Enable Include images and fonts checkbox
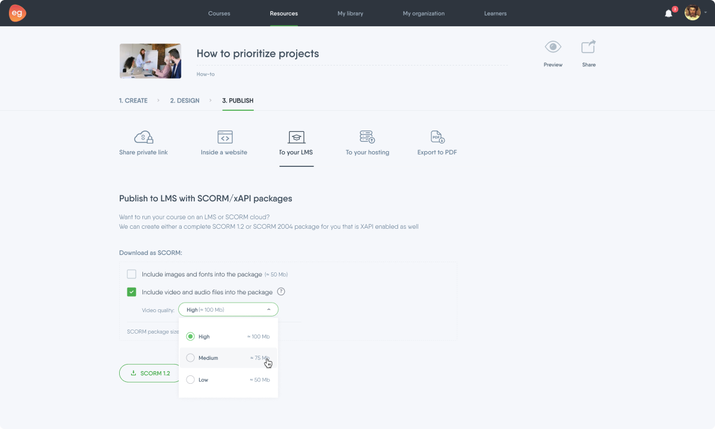This screenshot has width=715, height=429. [x=132, y=274]
